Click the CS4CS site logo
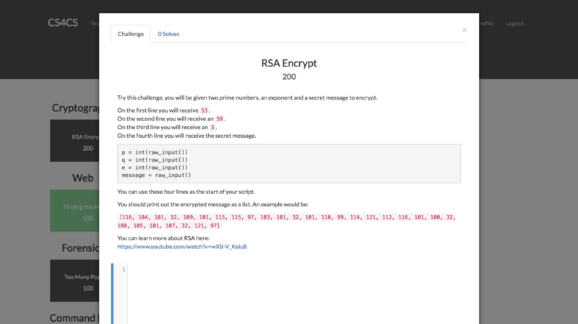 [63, 23]
